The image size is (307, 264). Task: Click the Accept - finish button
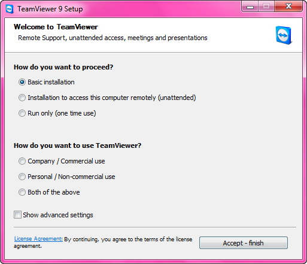point(244,243)
